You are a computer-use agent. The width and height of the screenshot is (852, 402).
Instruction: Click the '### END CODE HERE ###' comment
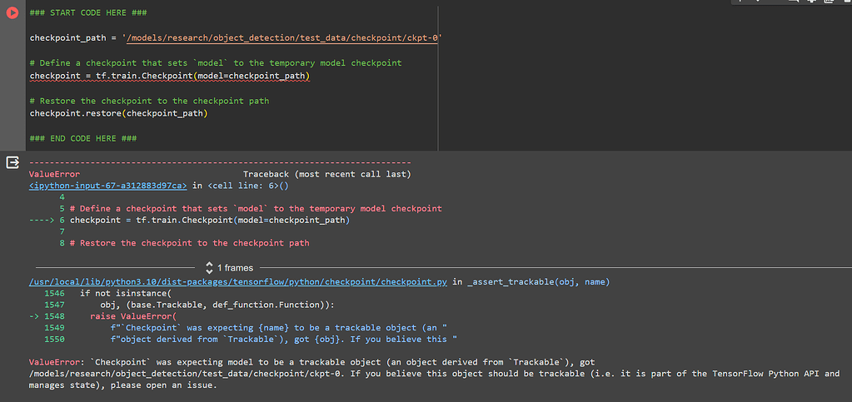tap(83, 137)
